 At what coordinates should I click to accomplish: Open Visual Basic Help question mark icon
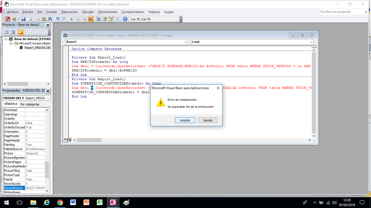125,19
